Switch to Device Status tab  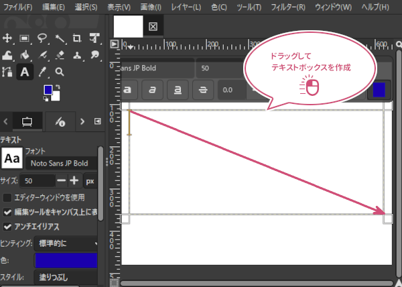click(60, 121)
